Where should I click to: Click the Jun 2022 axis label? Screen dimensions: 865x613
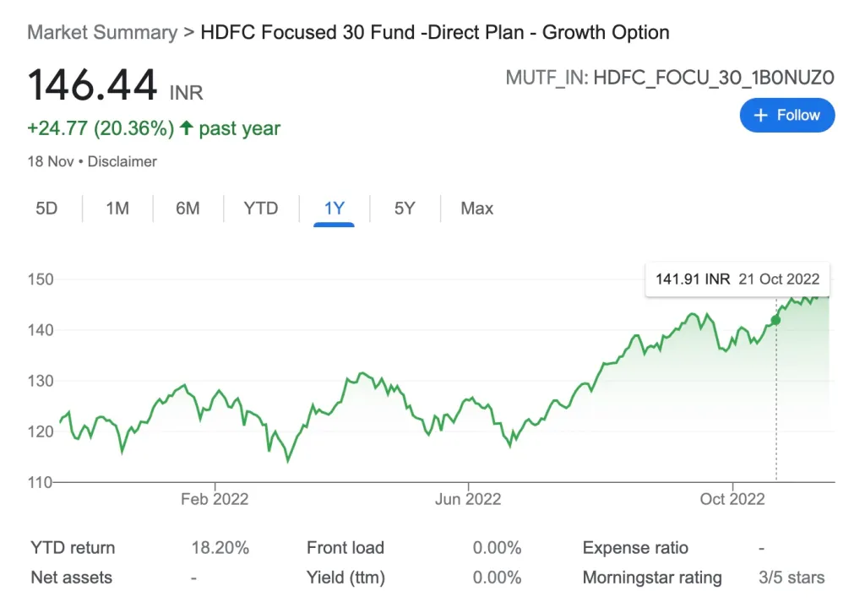(x=468, y=499)
